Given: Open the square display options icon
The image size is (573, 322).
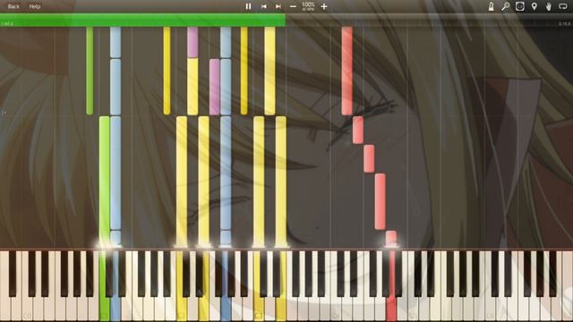Looking at the screenshot, I should pyautogui.click(x=519, y=6).
